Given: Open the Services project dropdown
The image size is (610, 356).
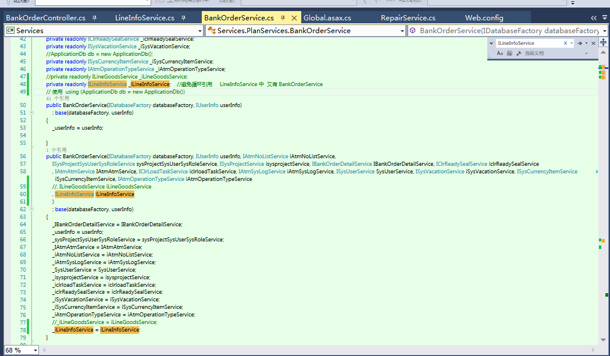Looking at the screenshot, I should coord(199,30).
